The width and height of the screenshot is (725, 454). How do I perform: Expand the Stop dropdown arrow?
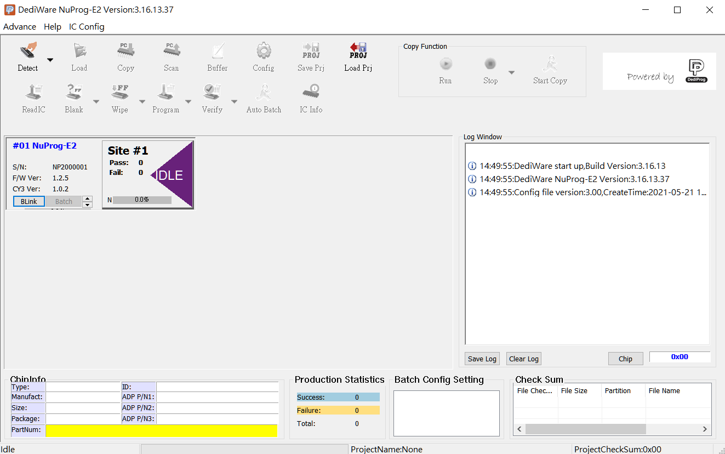pyautogui.click(x=511, y=72)
